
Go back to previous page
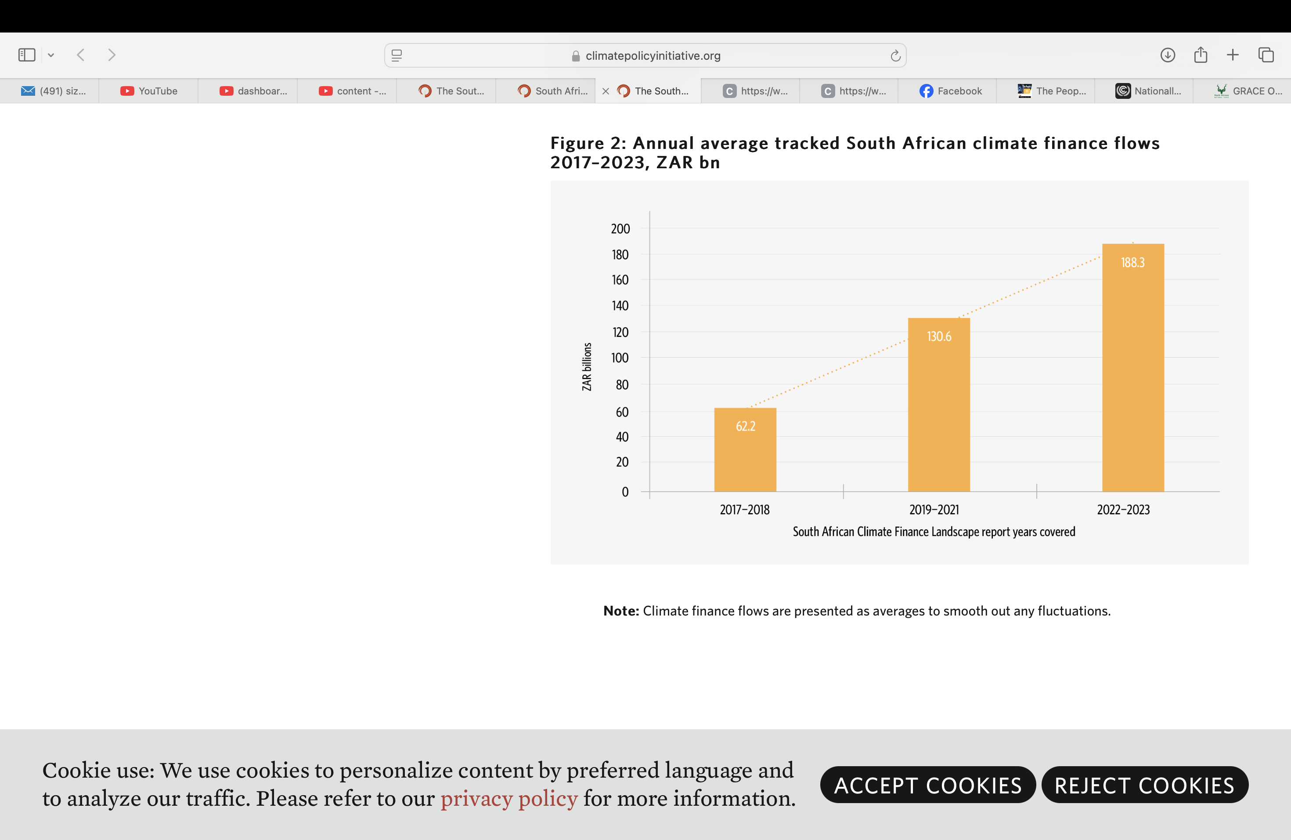click(81, 55)
